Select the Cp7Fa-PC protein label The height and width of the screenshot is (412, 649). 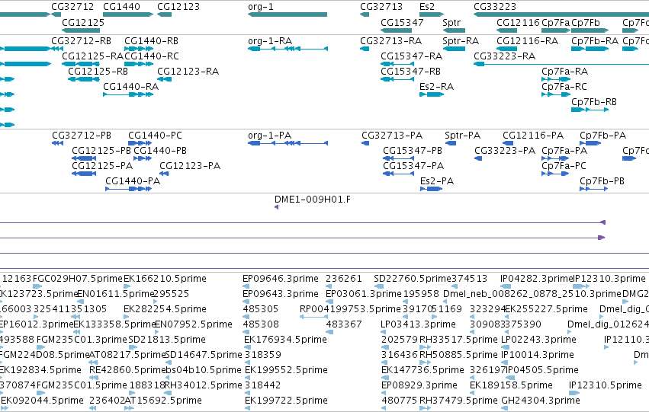pos(564,166)
